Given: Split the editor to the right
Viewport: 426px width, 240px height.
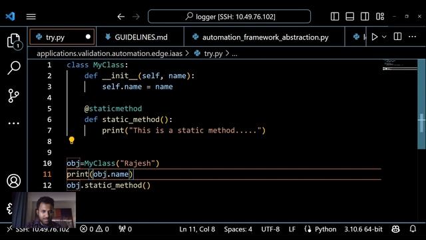Looking at the screenshot, I should click(397, 37).
